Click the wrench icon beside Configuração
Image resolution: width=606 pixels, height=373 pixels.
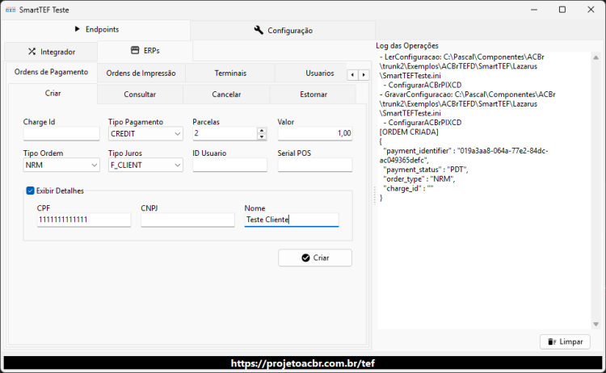pos(259,30)
